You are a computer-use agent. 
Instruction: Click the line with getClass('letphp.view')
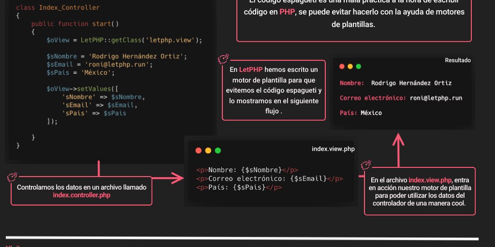124,41
